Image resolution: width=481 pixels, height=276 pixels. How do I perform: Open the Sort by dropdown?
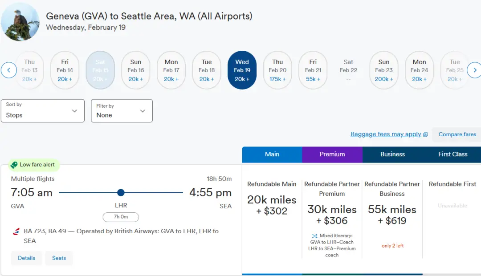43,111
